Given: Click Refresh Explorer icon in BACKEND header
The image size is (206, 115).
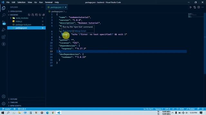Looking at the screenshot, I should [x=40, y=15].
